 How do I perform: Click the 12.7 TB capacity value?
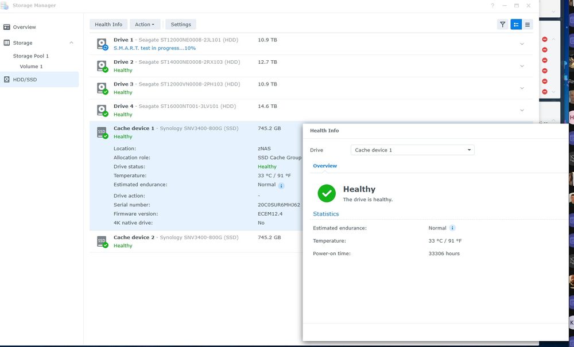click(x=267, y=62)
